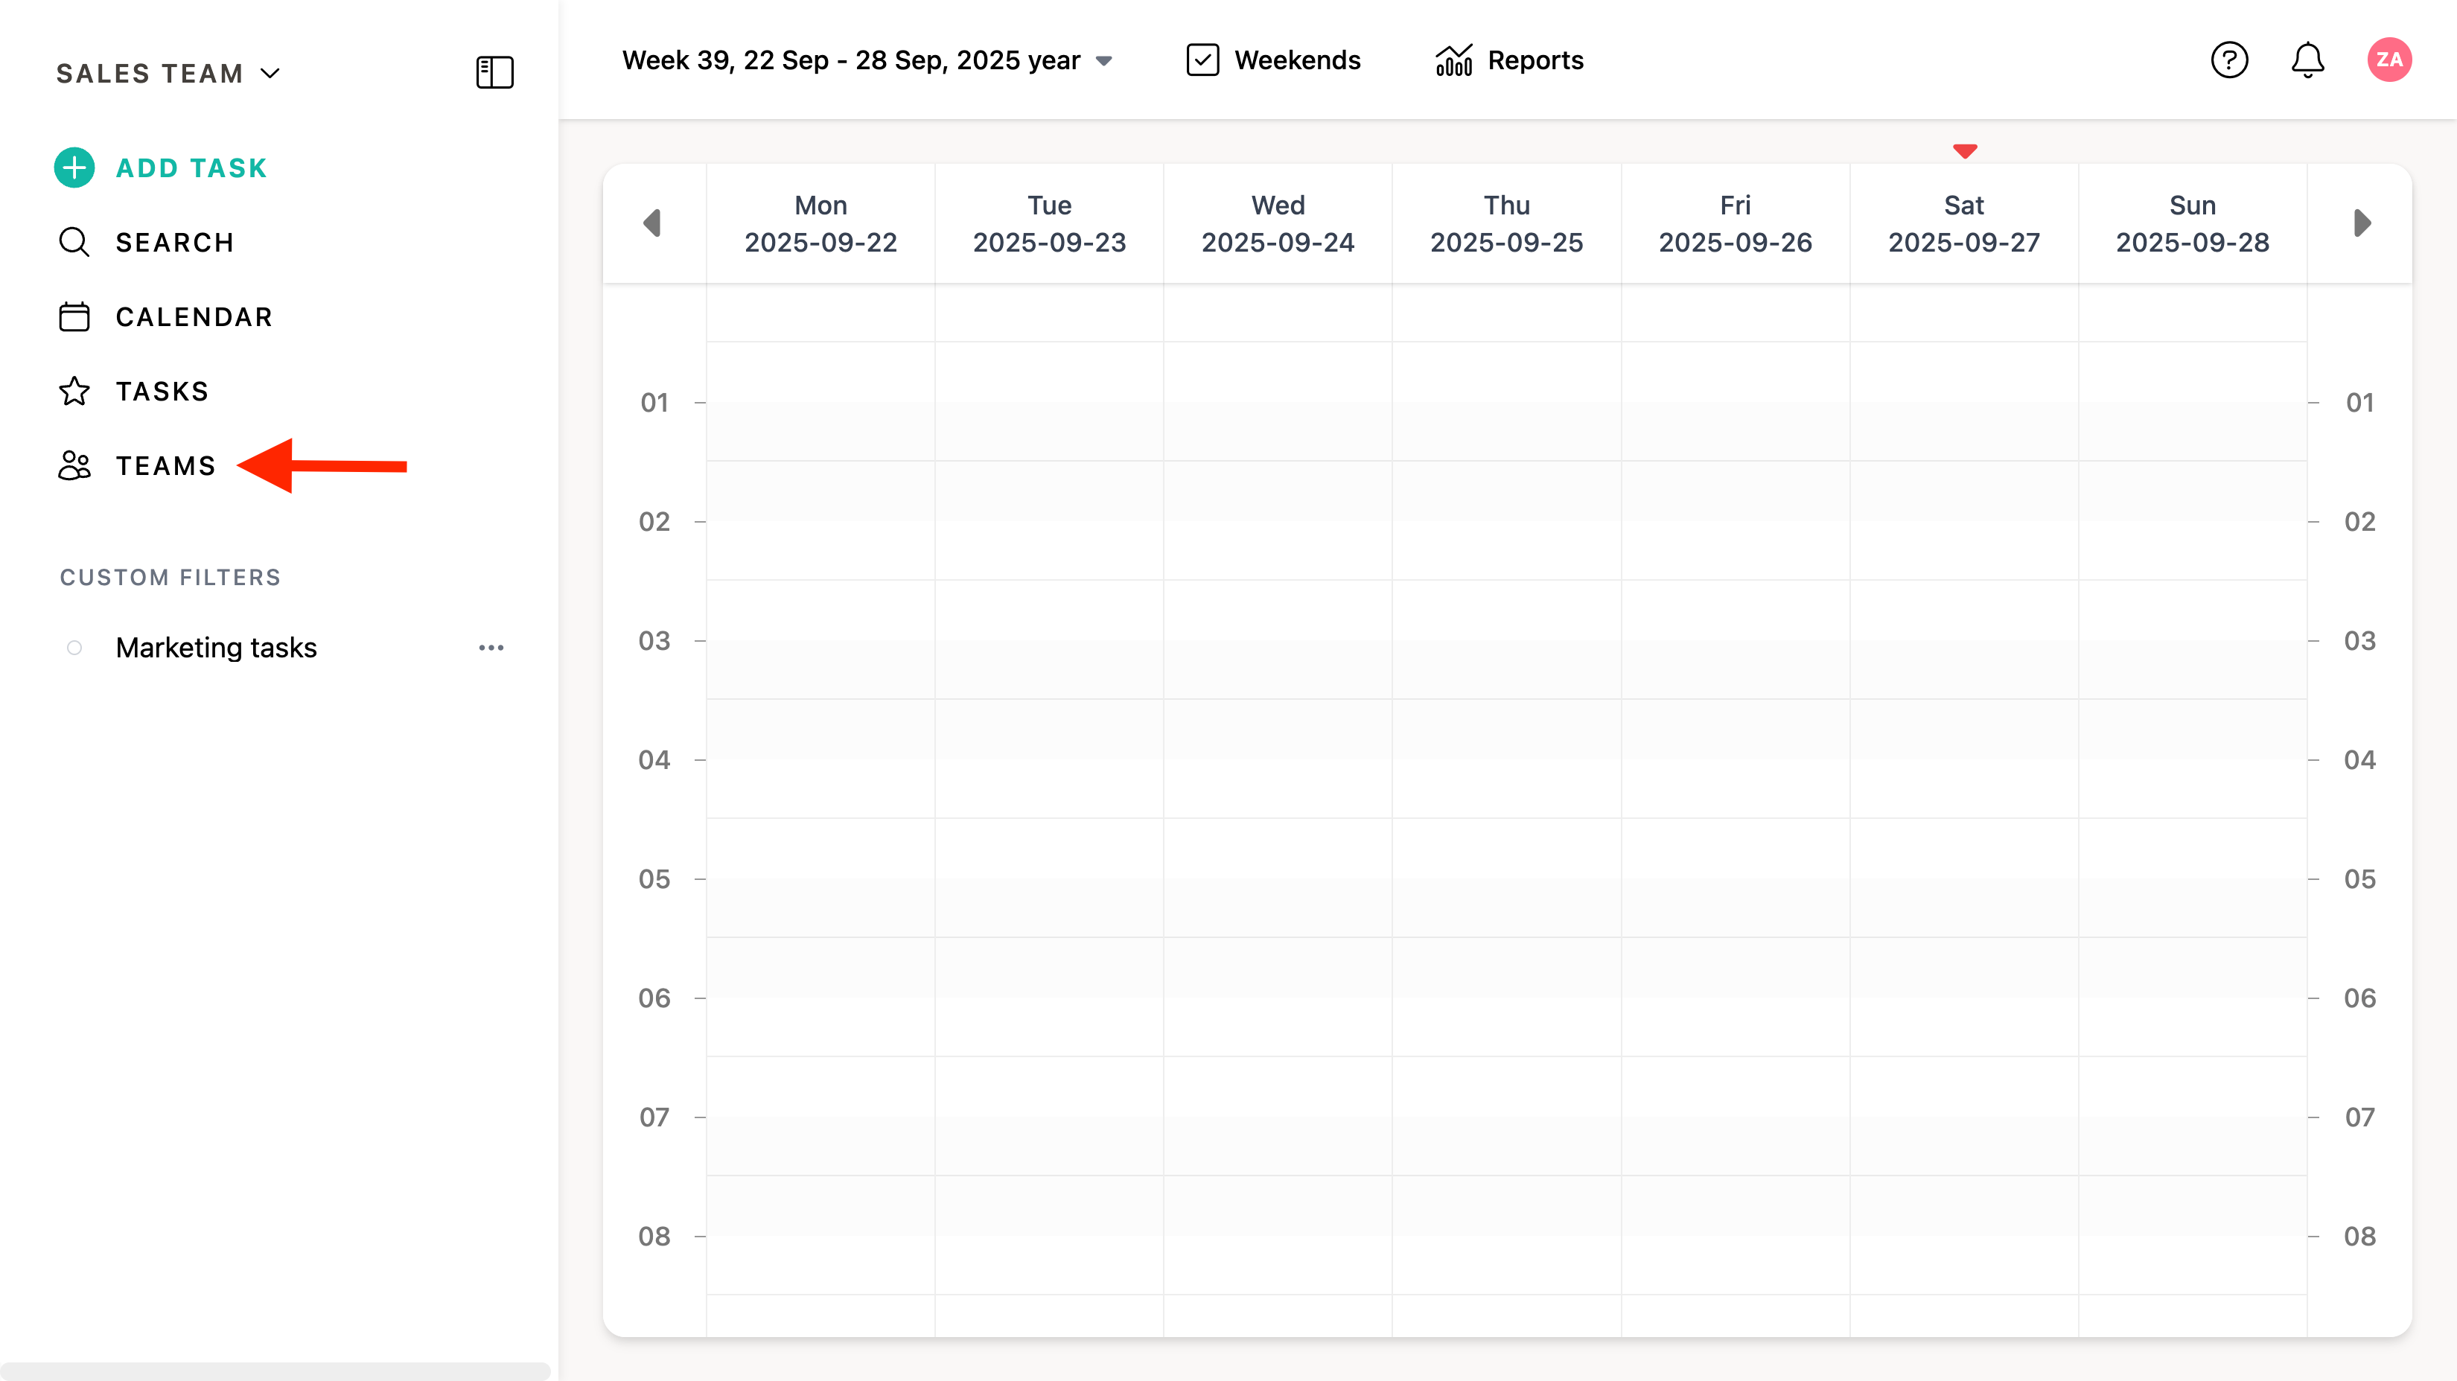Select the Marketing tasks filter radio circle
The width and height of the screenshot is (2457, 1381).
coord(74,648)
